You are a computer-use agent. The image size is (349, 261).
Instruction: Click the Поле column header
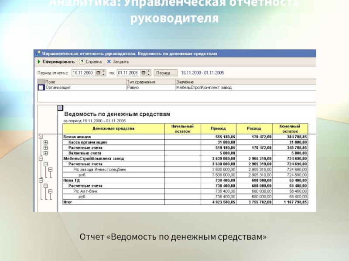tap(86, 82)
